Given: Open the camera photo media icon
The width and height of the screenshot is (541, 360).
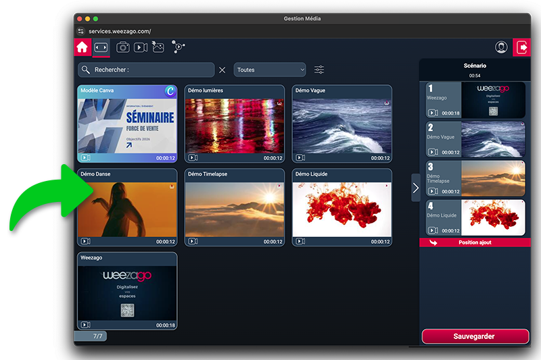Looking at the screenshot, I should tap(122, 47).
